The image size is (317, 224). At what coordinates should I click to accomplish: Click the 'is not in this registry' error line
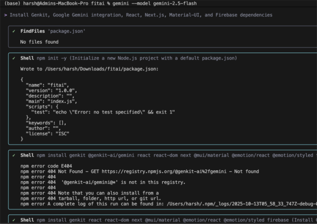[x=103, y=182]
